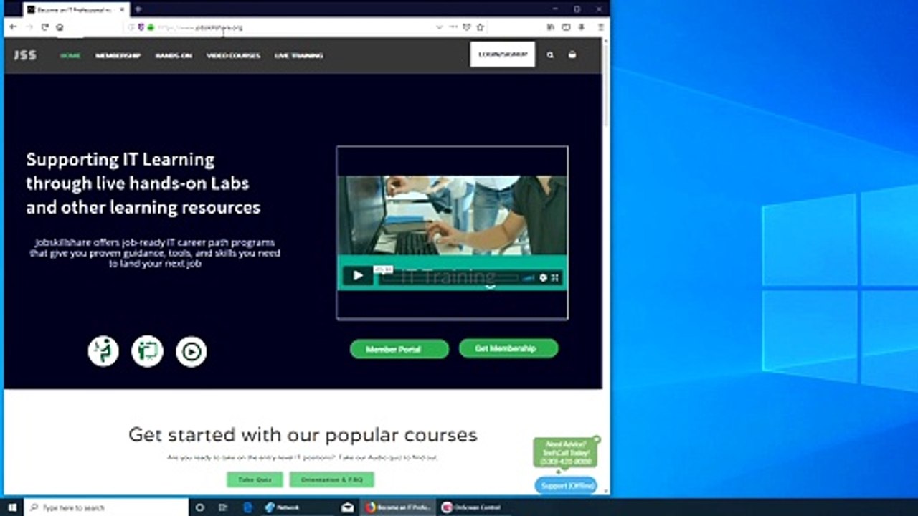
Task: Click the Pocket save icon
Action: click(x=466, y=27)
